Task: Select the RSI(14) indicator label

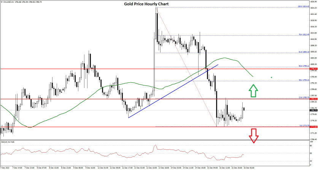Action: pos(7,142)
